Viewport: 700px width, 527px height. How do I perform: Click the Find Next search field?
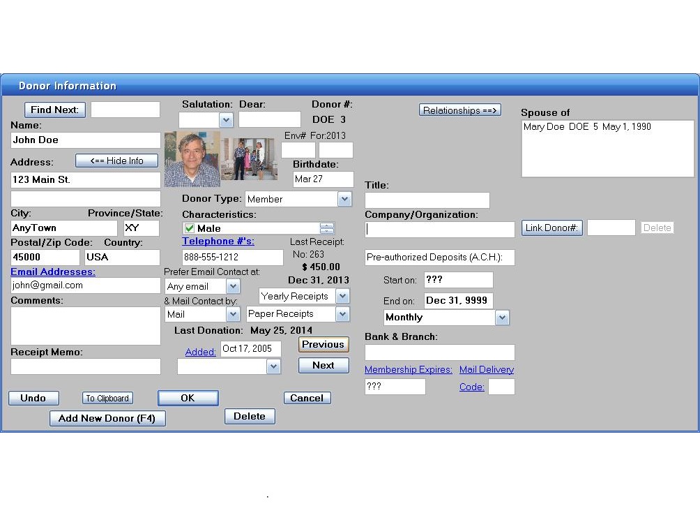click(125, 110)
